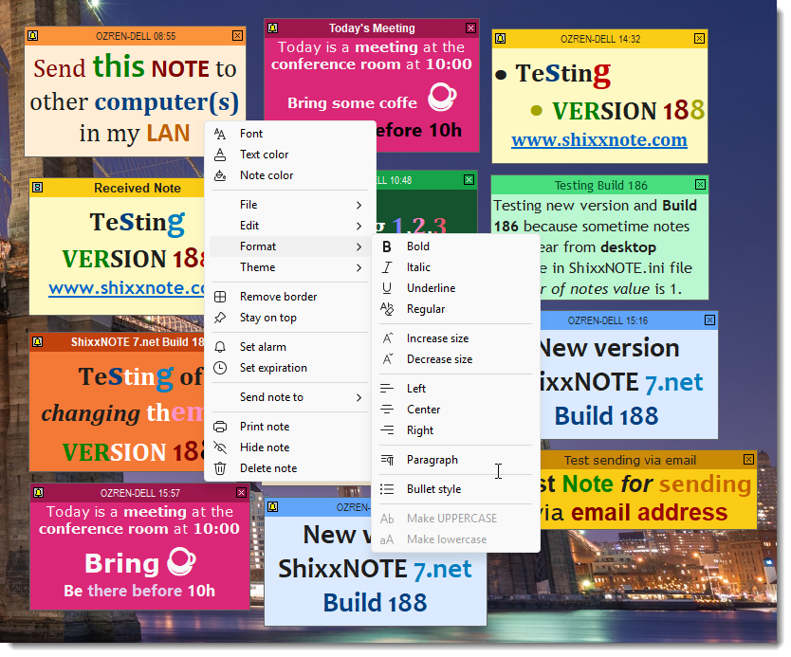Select Font menu entry
This screenshot has height=657, width=791.
coord(290,134)
